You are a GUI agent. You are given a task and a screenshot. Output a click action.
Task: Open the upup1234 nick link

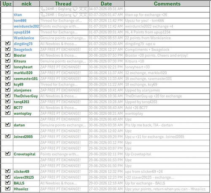click(x=22, y=32)
